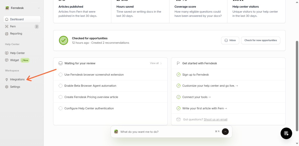Click the Shoot us an email link
Image resolution: width=299 pixels, height=146 pixels.
tap(216, 119)
